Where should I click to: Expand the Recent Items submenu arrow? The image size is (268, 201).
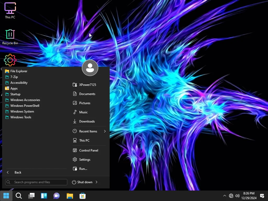105,131
